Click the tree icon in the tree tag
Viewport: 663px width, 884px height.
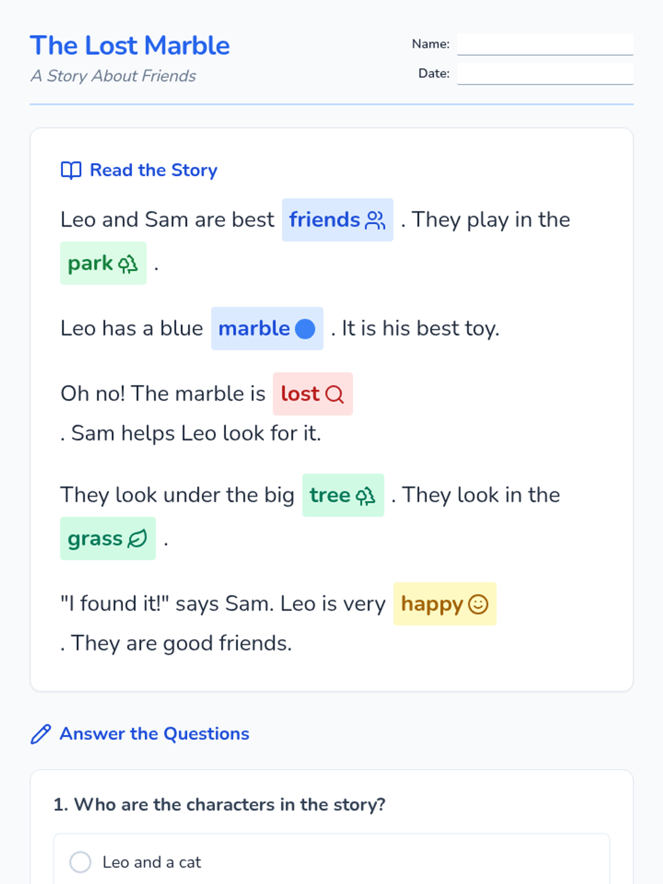click(365, 496)
